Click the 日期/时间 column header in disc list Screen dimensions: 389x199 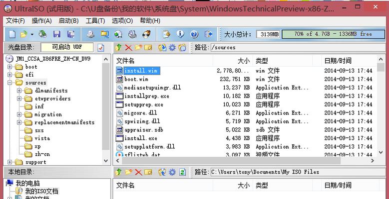tap(349, 61)
